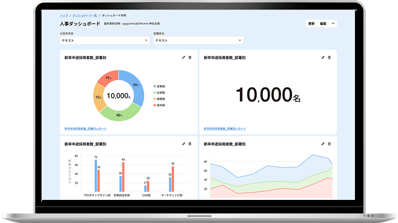Expand the 在籍区分 dropdown

tap(198, 40)
